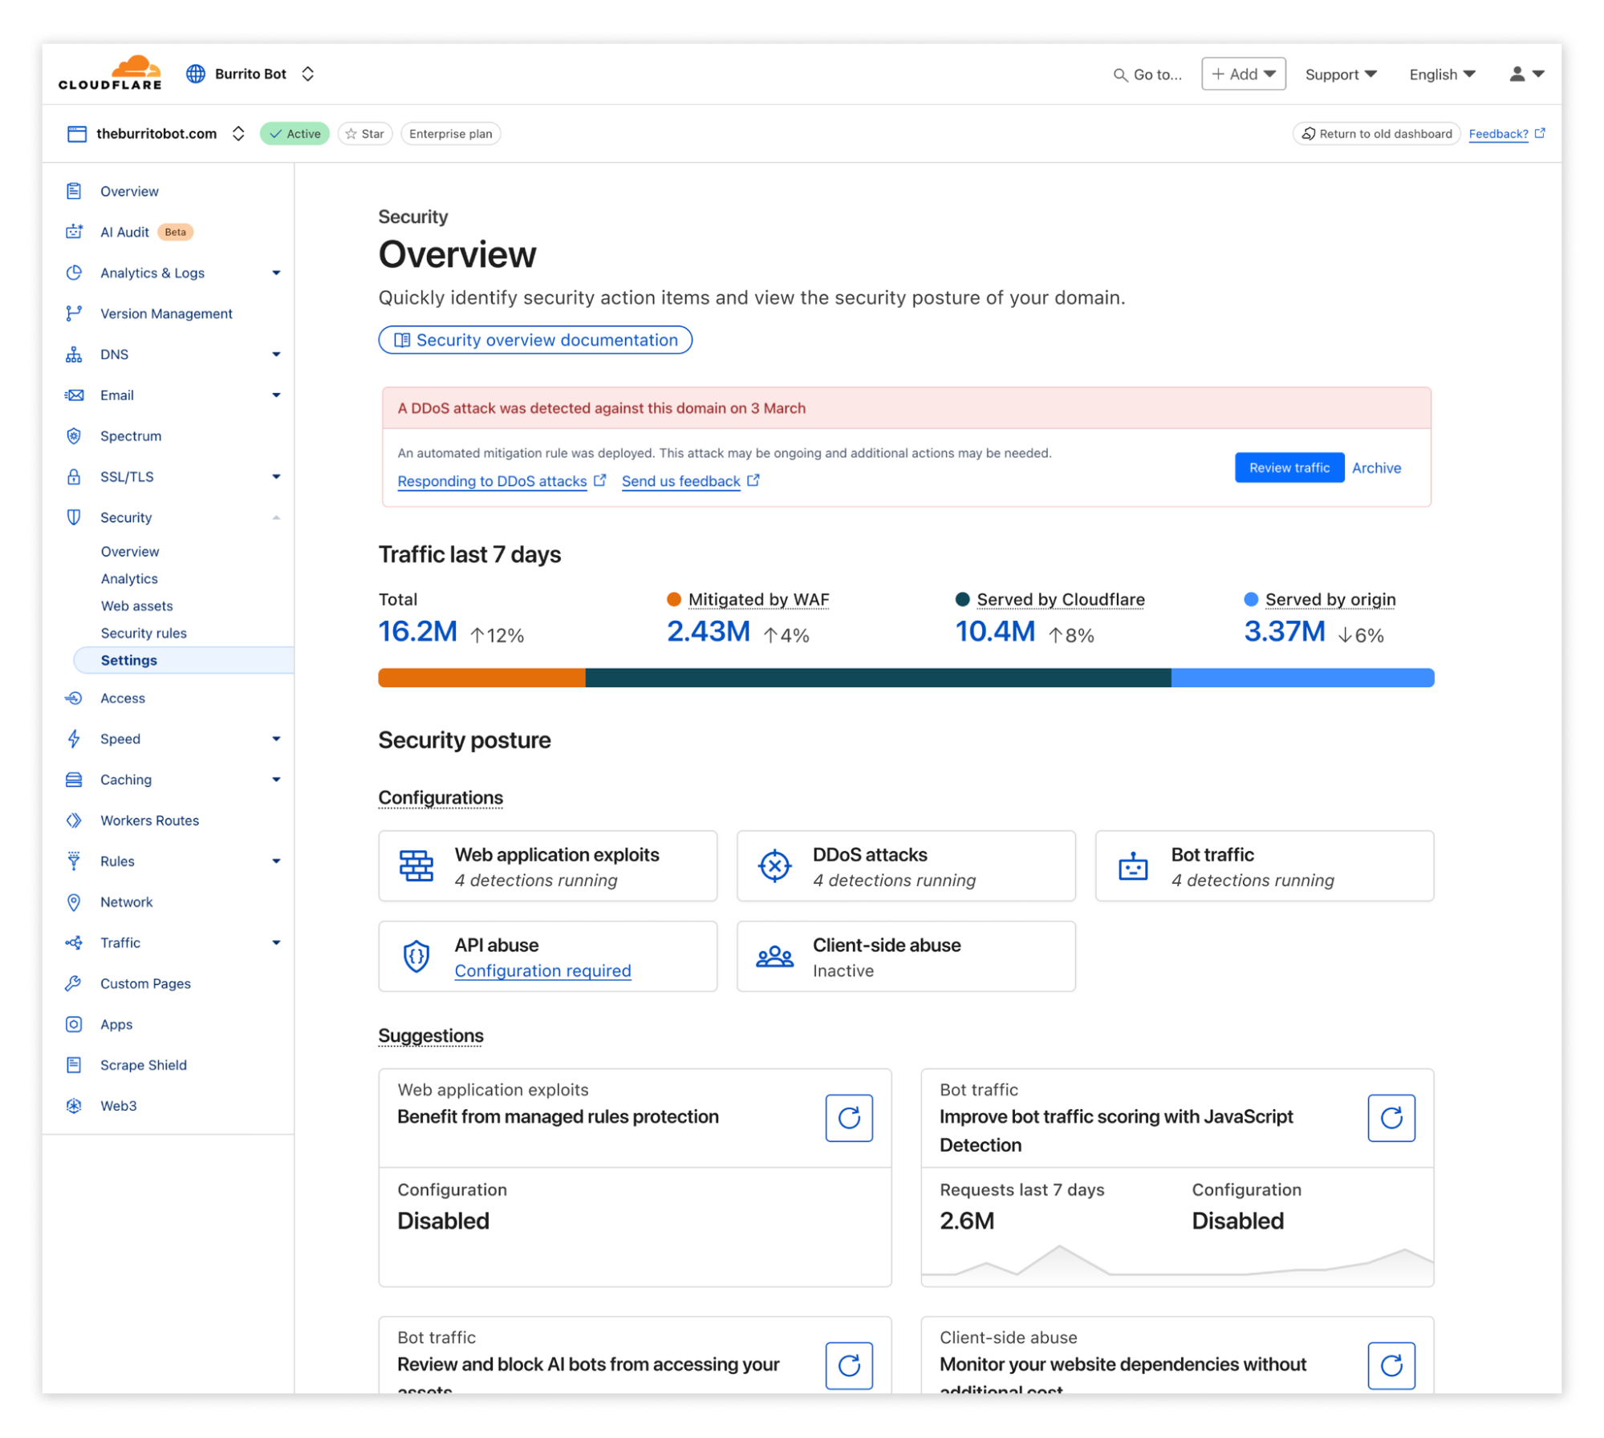Open the Add dropdown
The image size is (1604, 1438).
[1245, 74]
